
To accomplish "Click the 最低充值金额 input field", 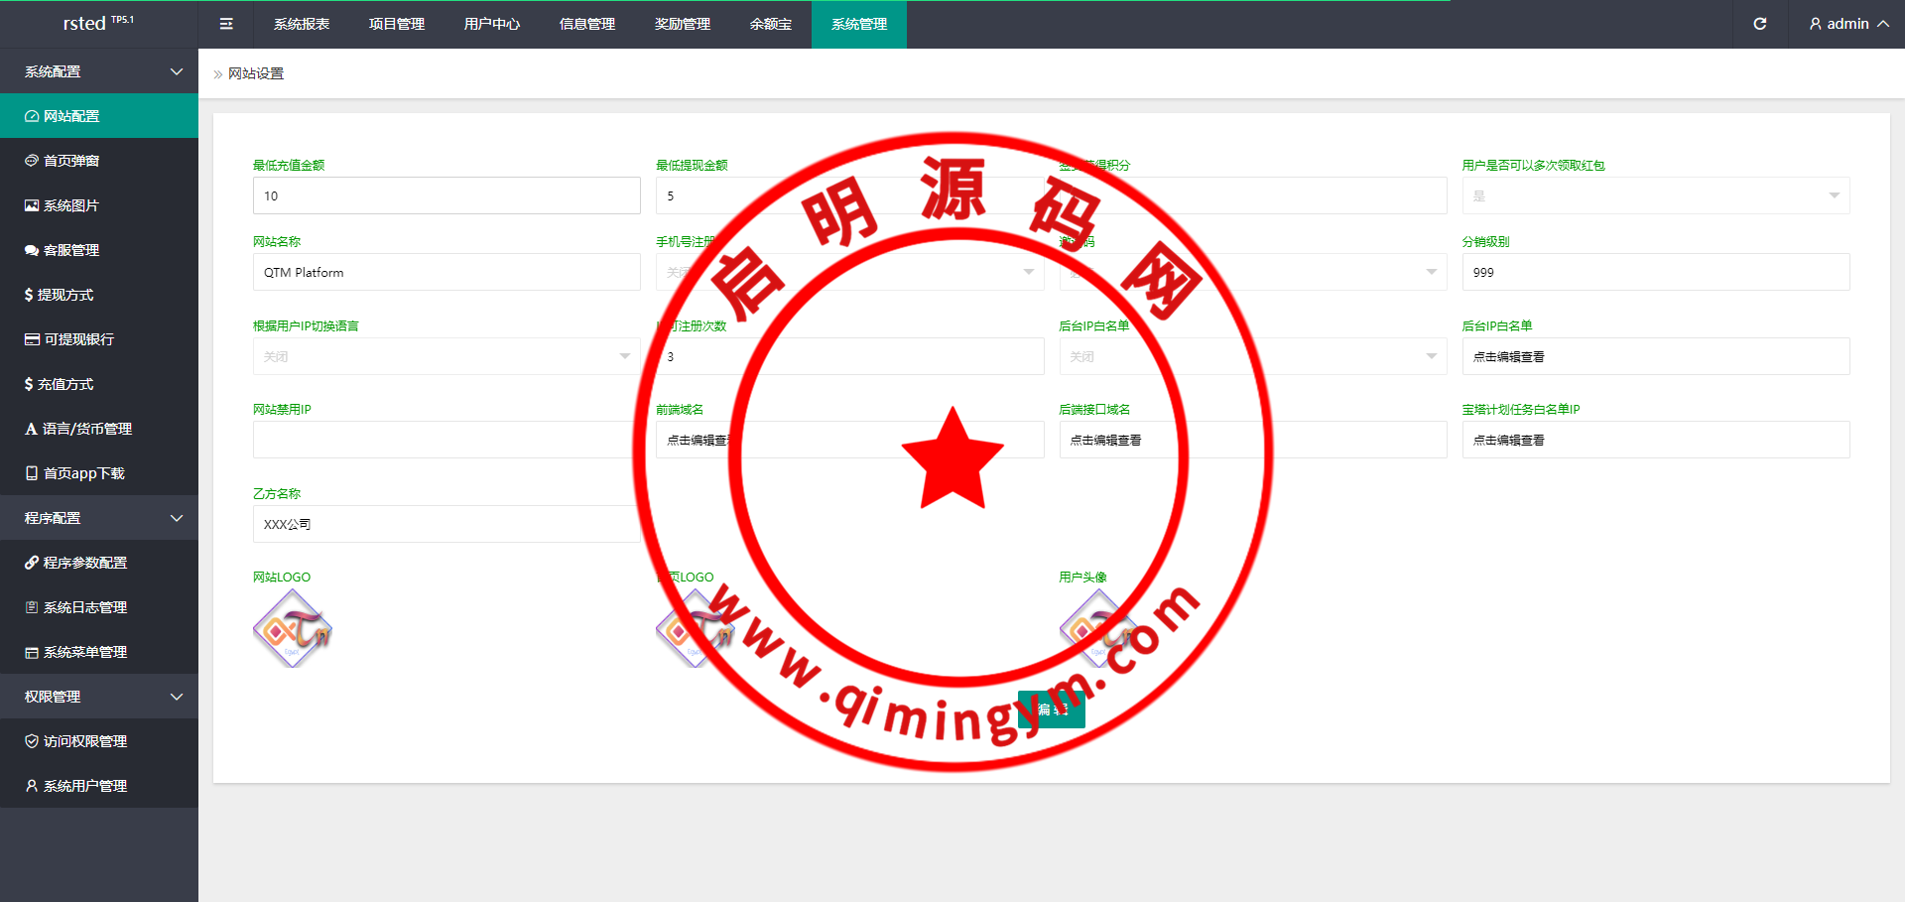I will point(446,195).
